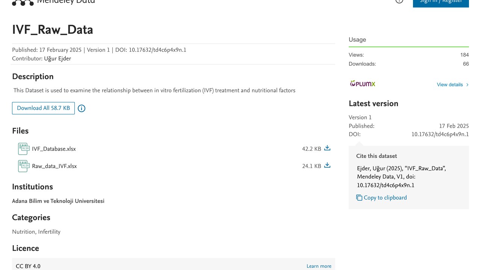Open contributor Uğur Ejder's profile
Image resolution: width=481 pixels, height=270 pixels.
[x=57, y=58]
